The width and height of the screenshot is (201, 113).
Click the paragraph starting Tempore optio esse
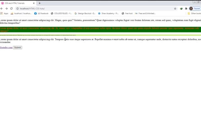point(100,41)
